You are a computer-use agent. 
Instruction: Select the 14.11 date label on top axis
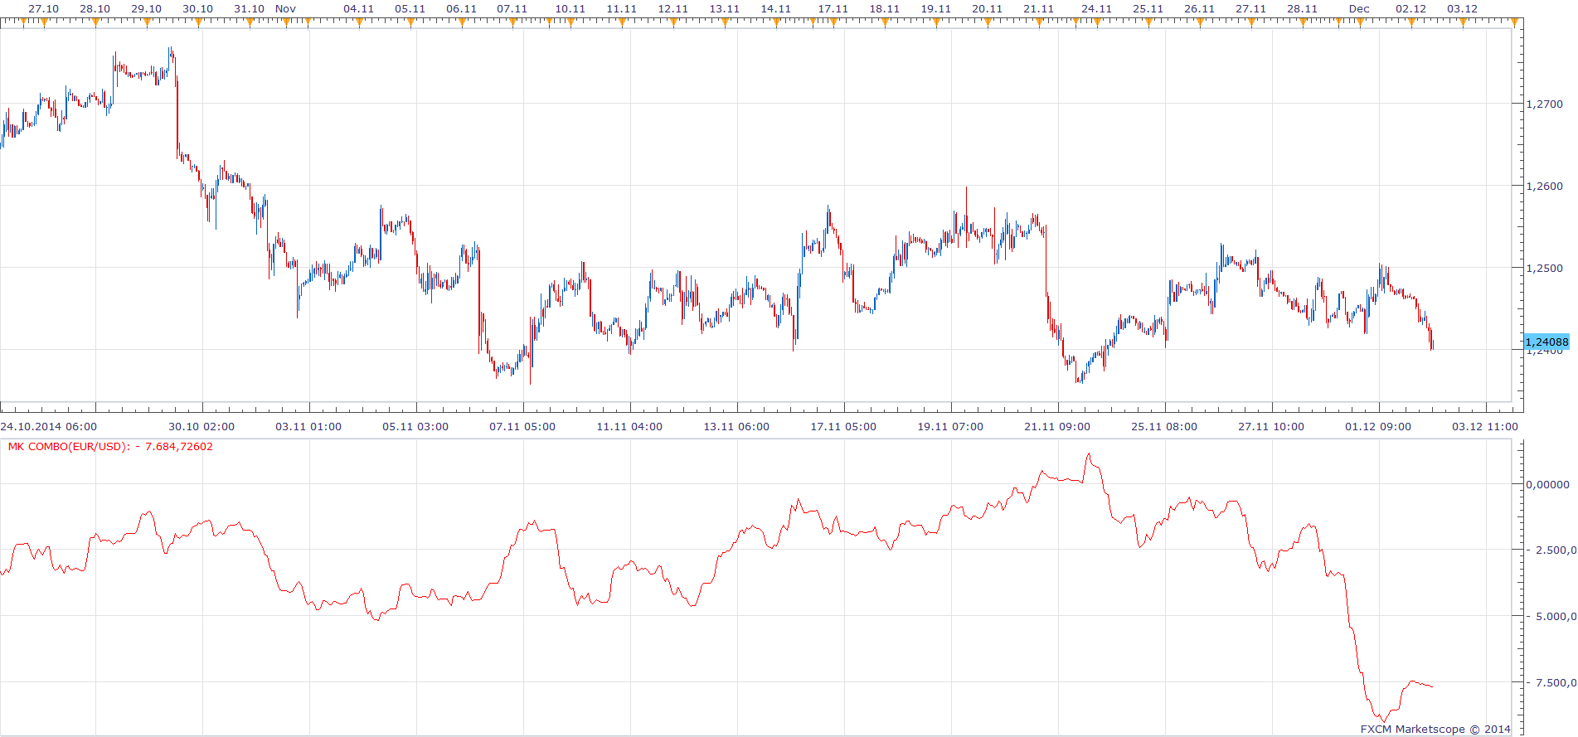tap(776, 9)
